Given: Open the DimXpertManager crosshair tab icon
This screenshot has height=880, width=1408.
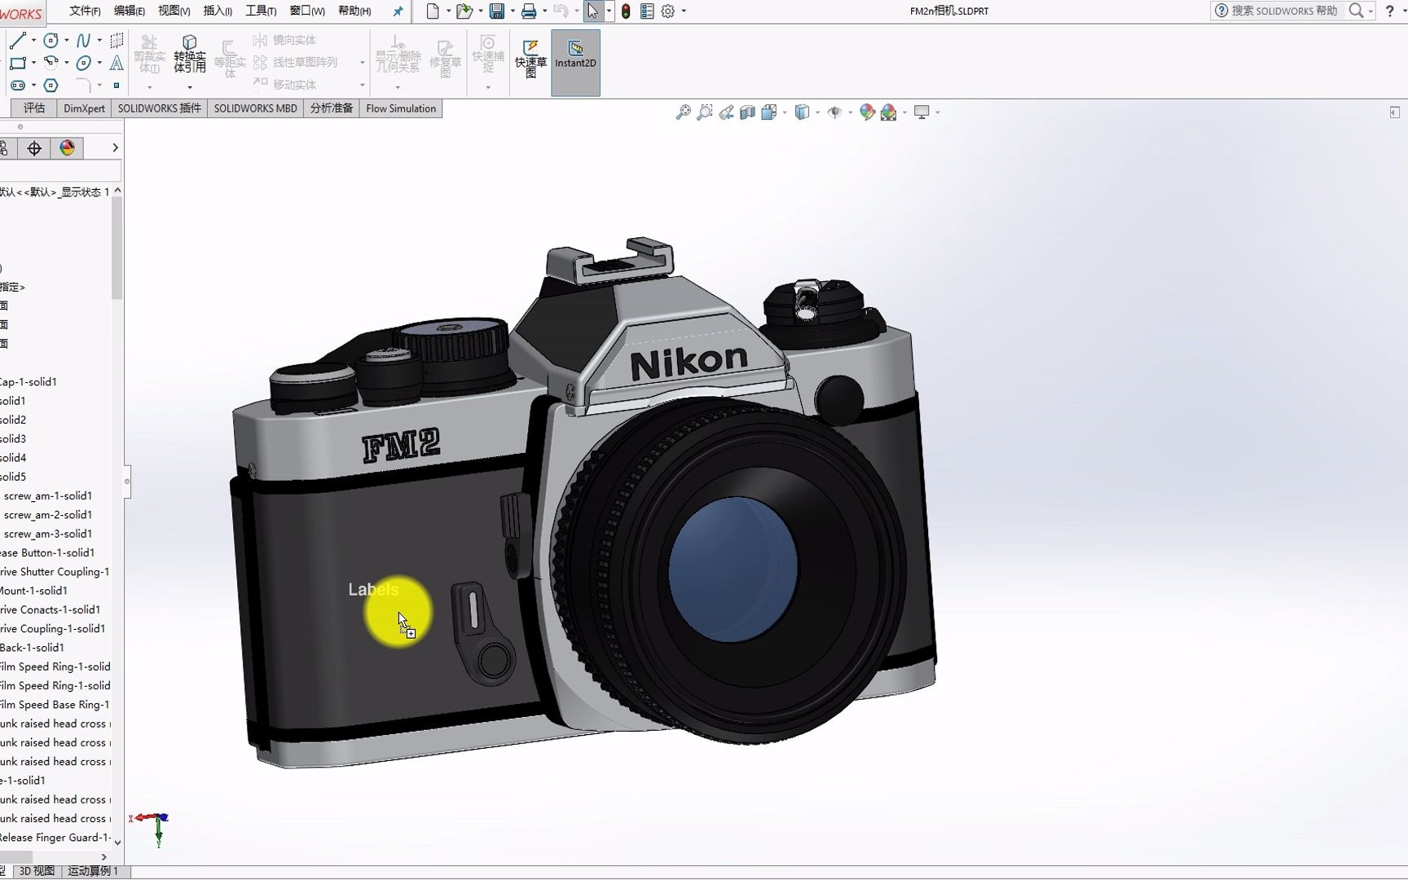Looking at the screenshot, I should [34, 148].
